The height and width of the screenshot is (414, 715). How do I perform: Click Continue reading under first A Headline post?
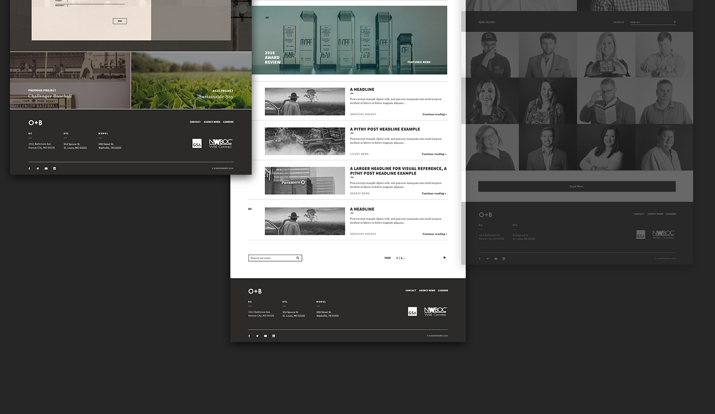tap(434, 115)
